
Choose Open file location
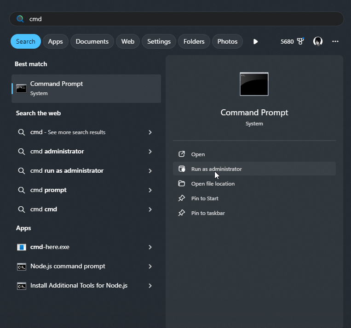tap(254, 184)
